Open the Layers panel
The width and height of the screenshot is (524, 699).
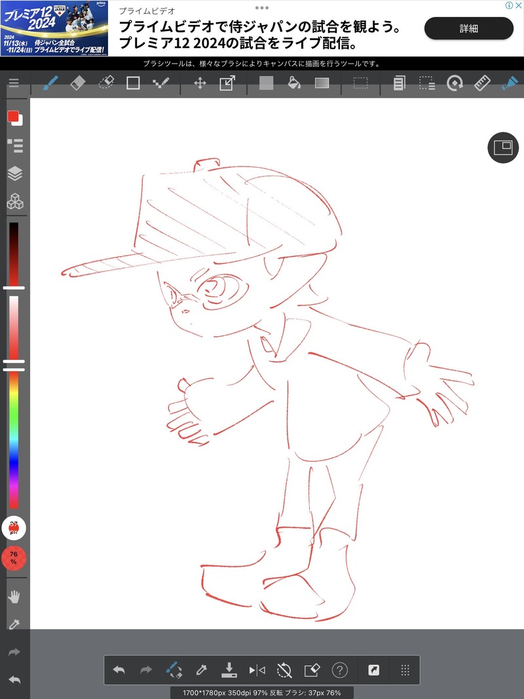pos(15,173)
